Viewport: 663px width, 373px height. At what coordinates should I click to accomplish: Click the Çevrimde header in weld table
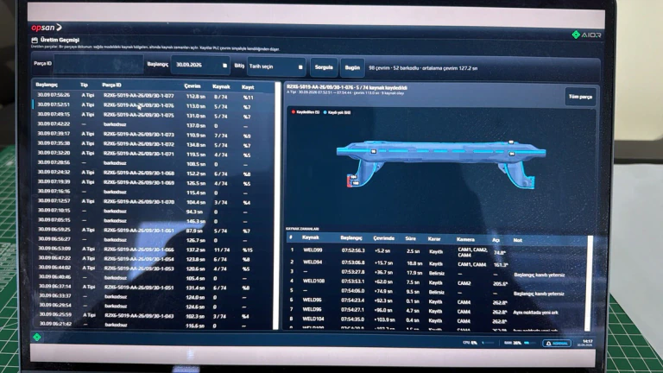384,238
